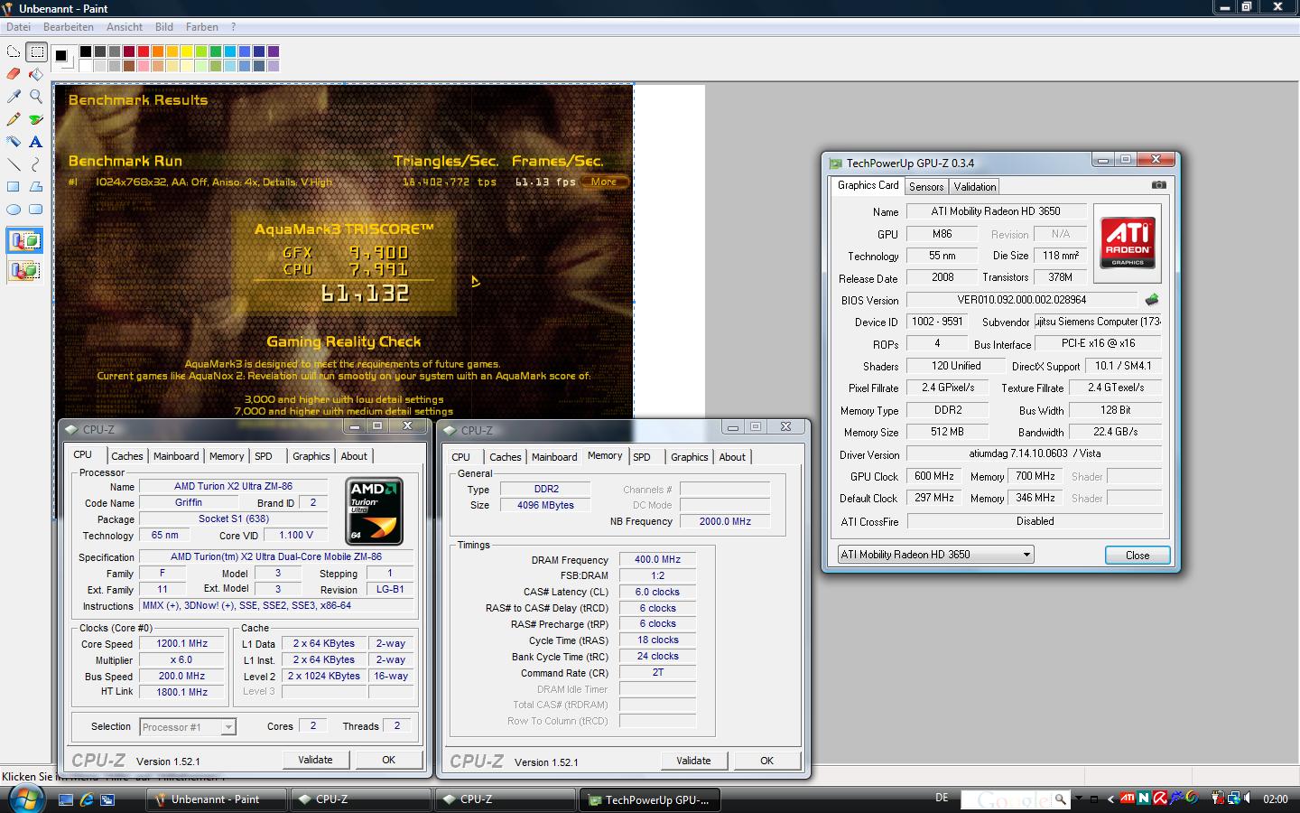Click the Avira umbrella tray icon
This screenshot has width=1300, height=813.
(1159, 799)
